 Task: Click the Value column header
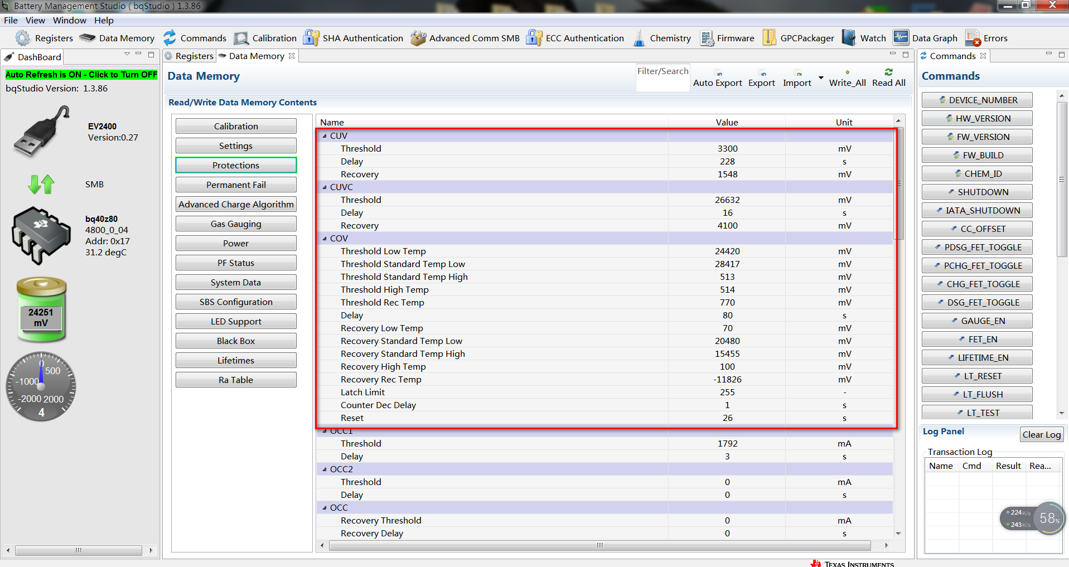point(727,123)
